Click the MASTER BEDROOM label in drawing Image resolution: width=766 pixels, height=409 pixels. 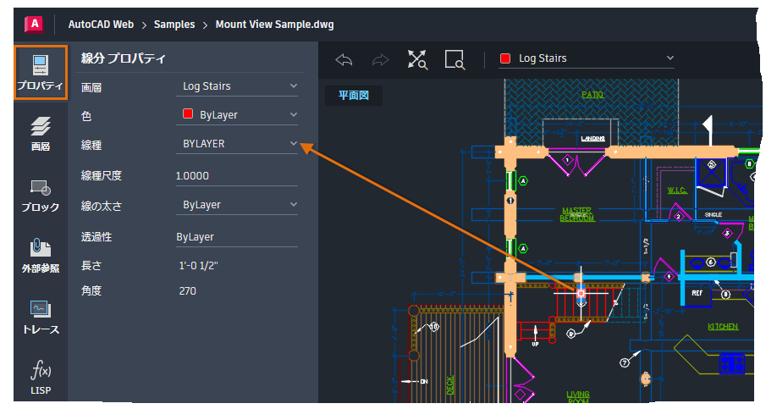577,214
